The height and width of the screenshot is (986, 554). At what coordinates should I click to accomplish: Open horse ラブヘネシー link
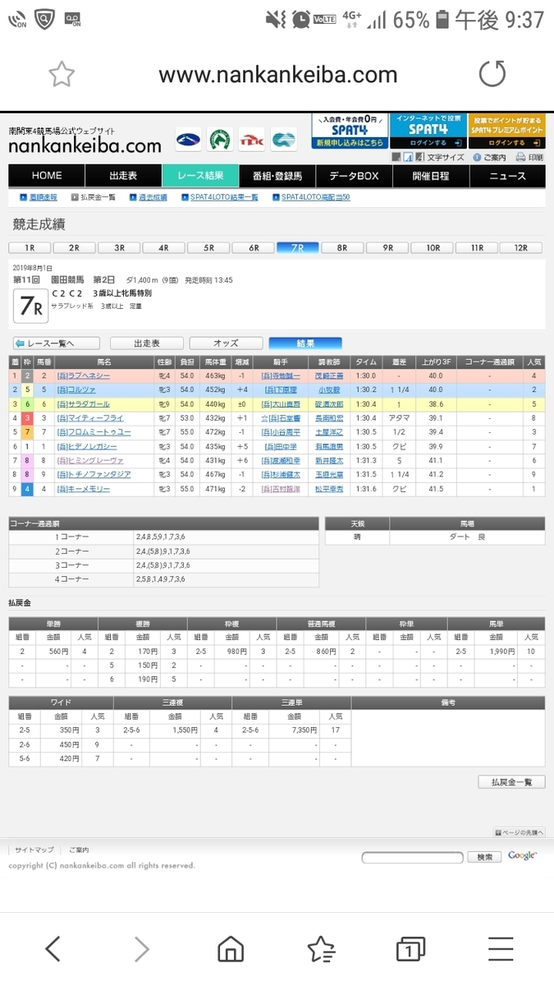(x=82, y=376)
